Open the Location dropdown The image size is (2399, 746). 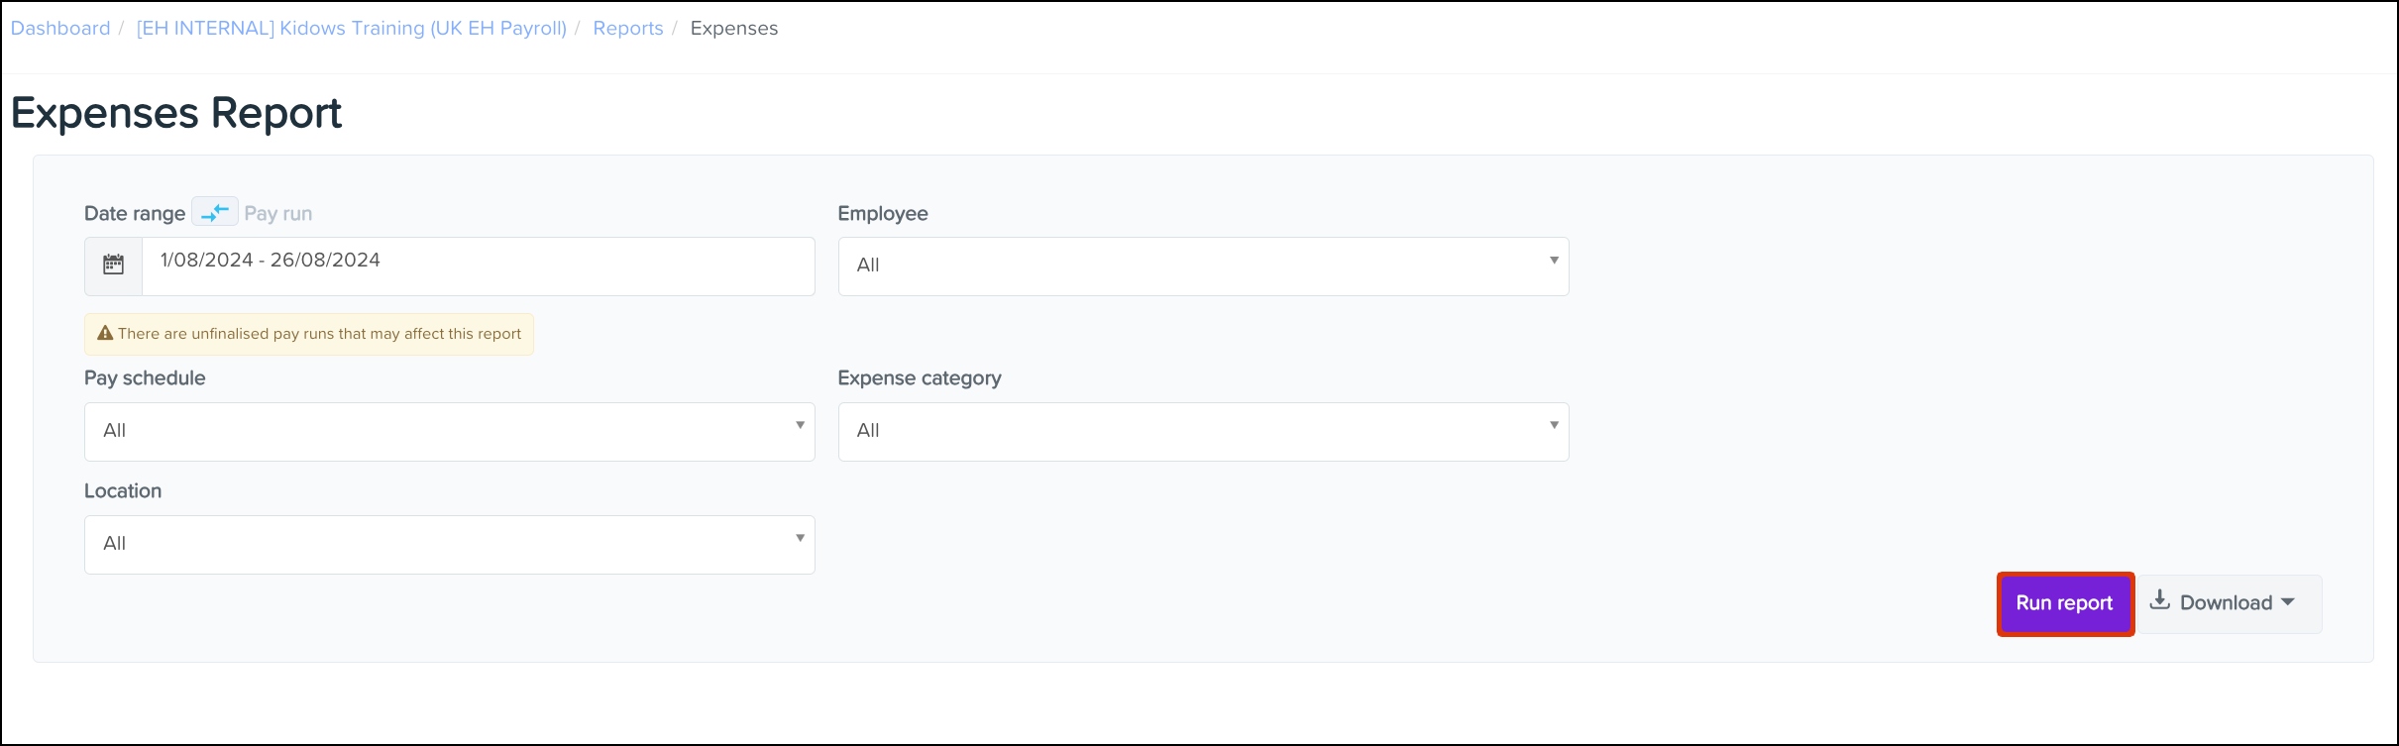click(449, 544)
